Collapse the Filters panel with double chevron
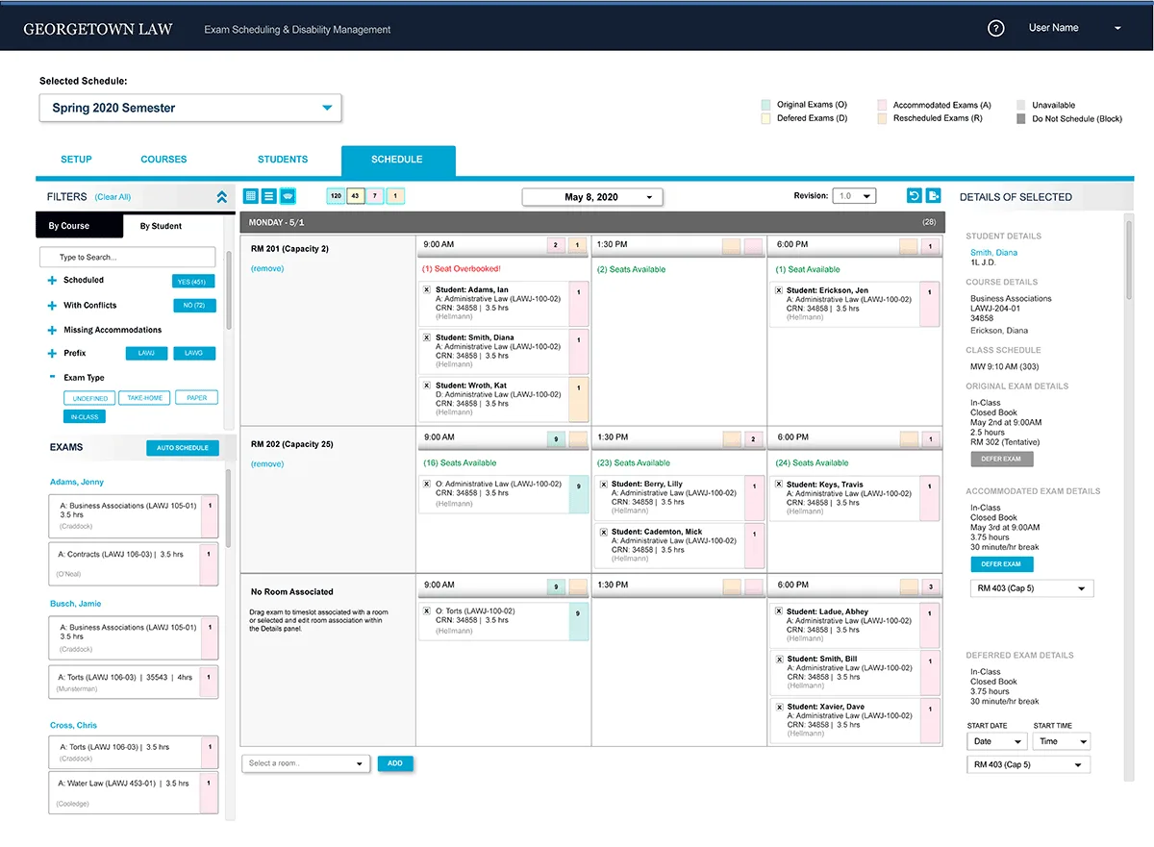 221,197
